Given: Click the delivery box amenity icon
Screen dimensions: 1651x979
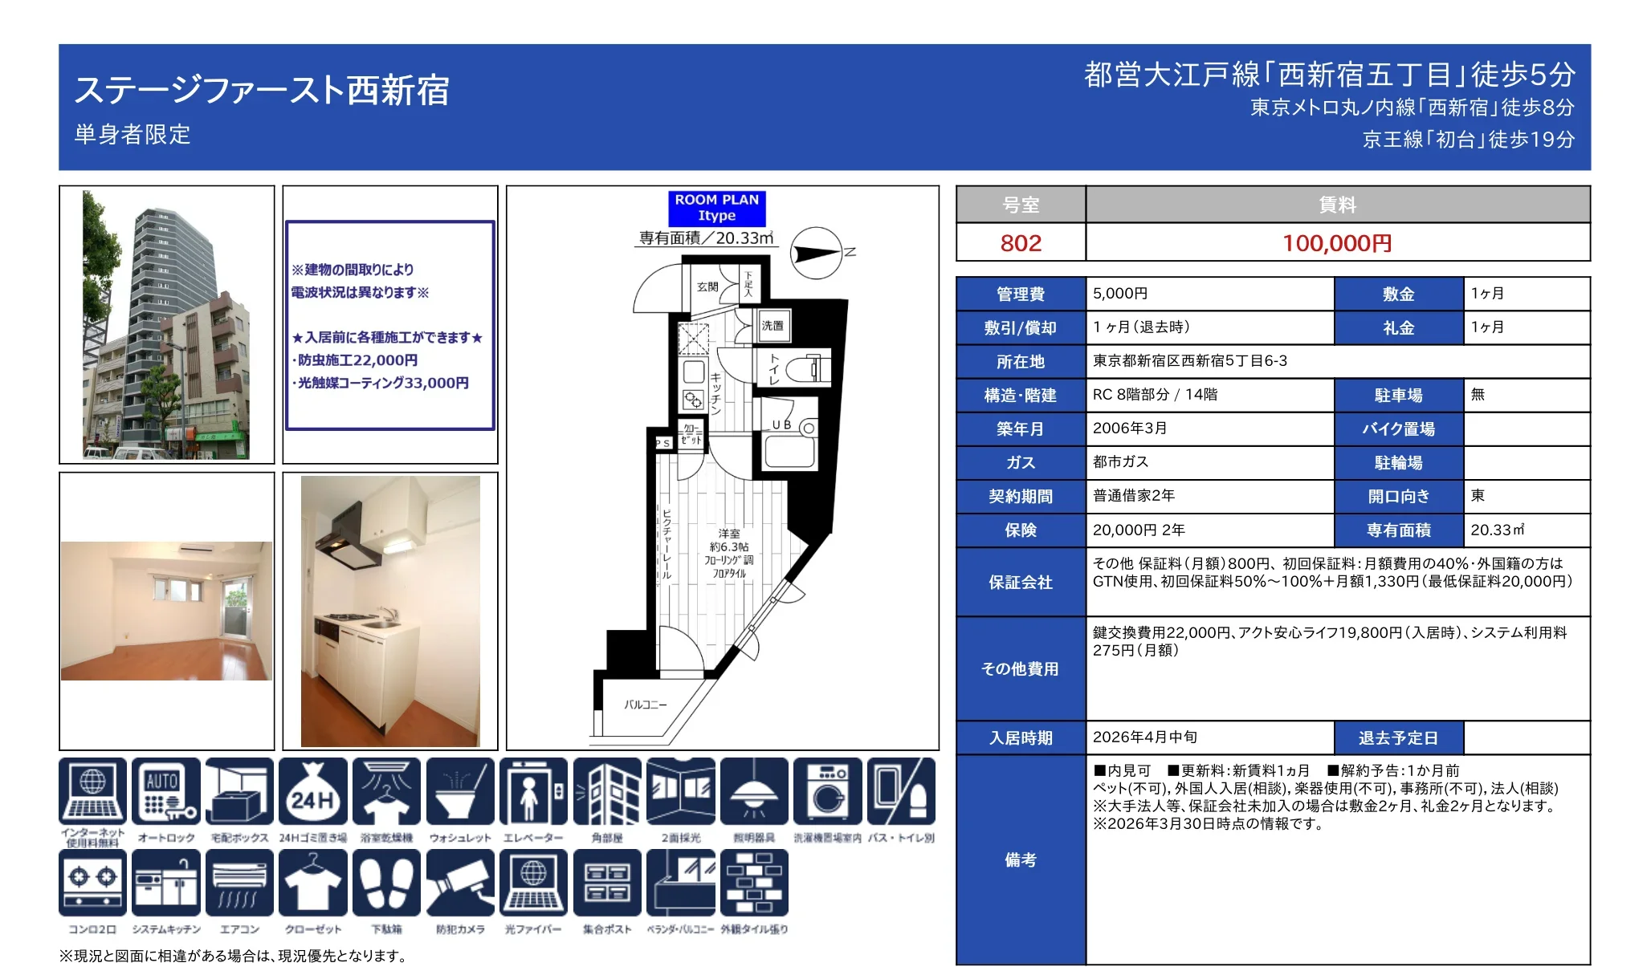Looking at the screenshot, I should coord(239,791).
